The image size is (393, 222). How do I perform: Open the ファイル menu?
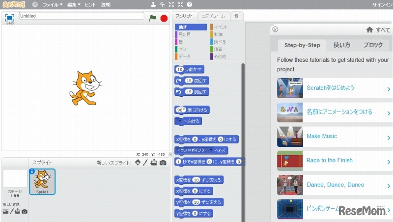52,4
